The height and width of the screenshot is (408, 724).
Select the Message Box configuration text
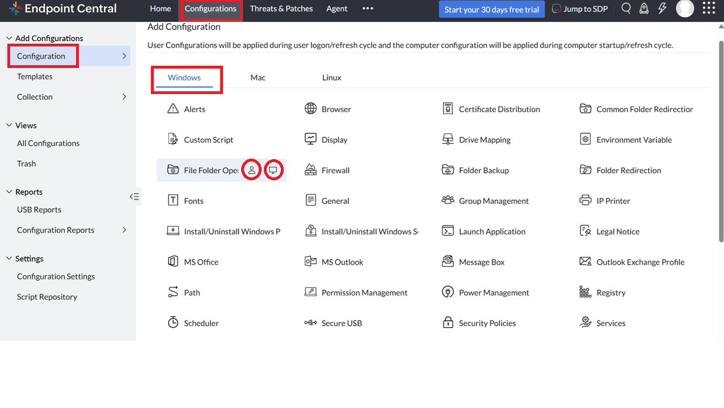[482, 262]
